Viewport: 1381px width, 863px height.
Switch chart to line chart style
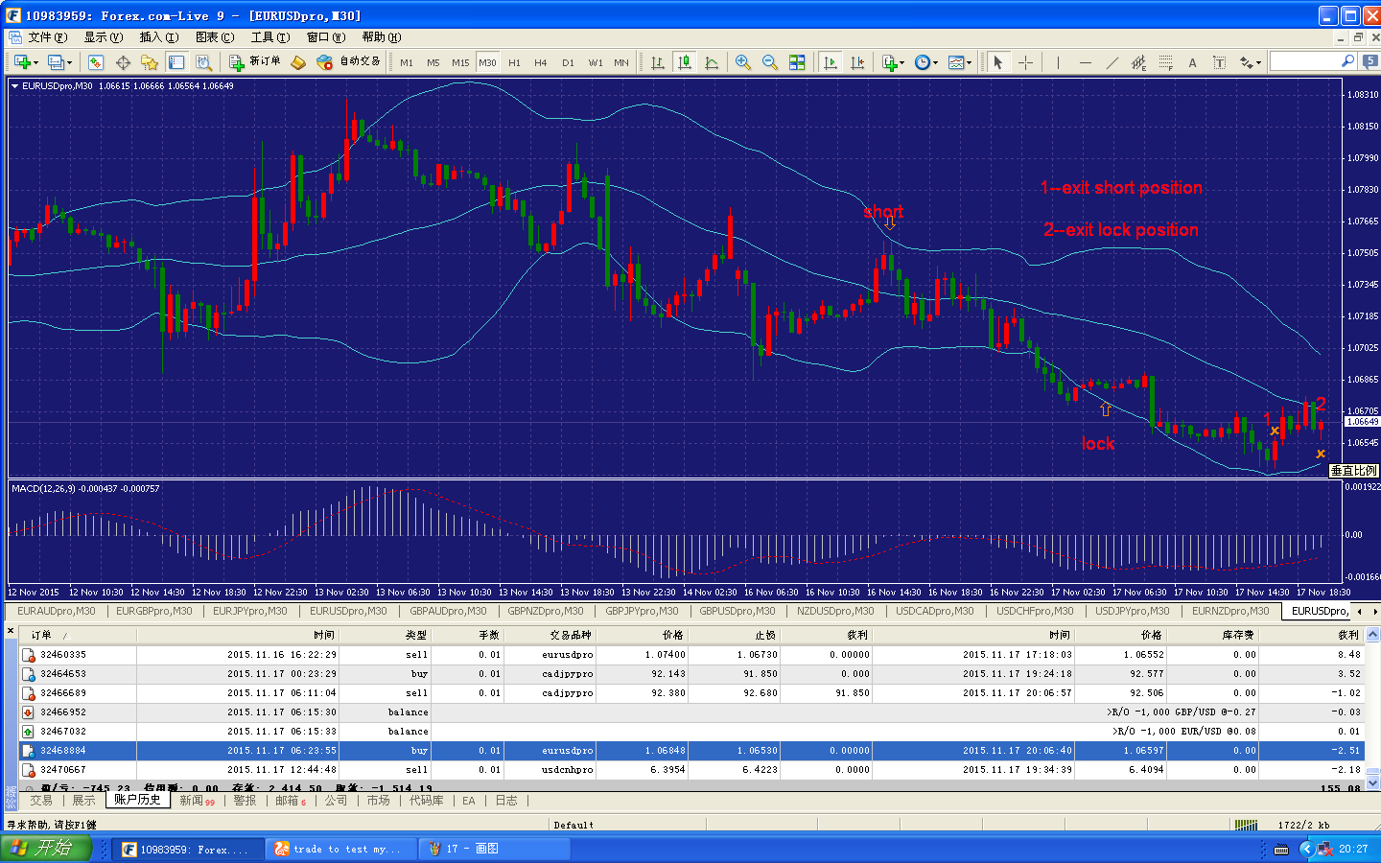(712, 62)
